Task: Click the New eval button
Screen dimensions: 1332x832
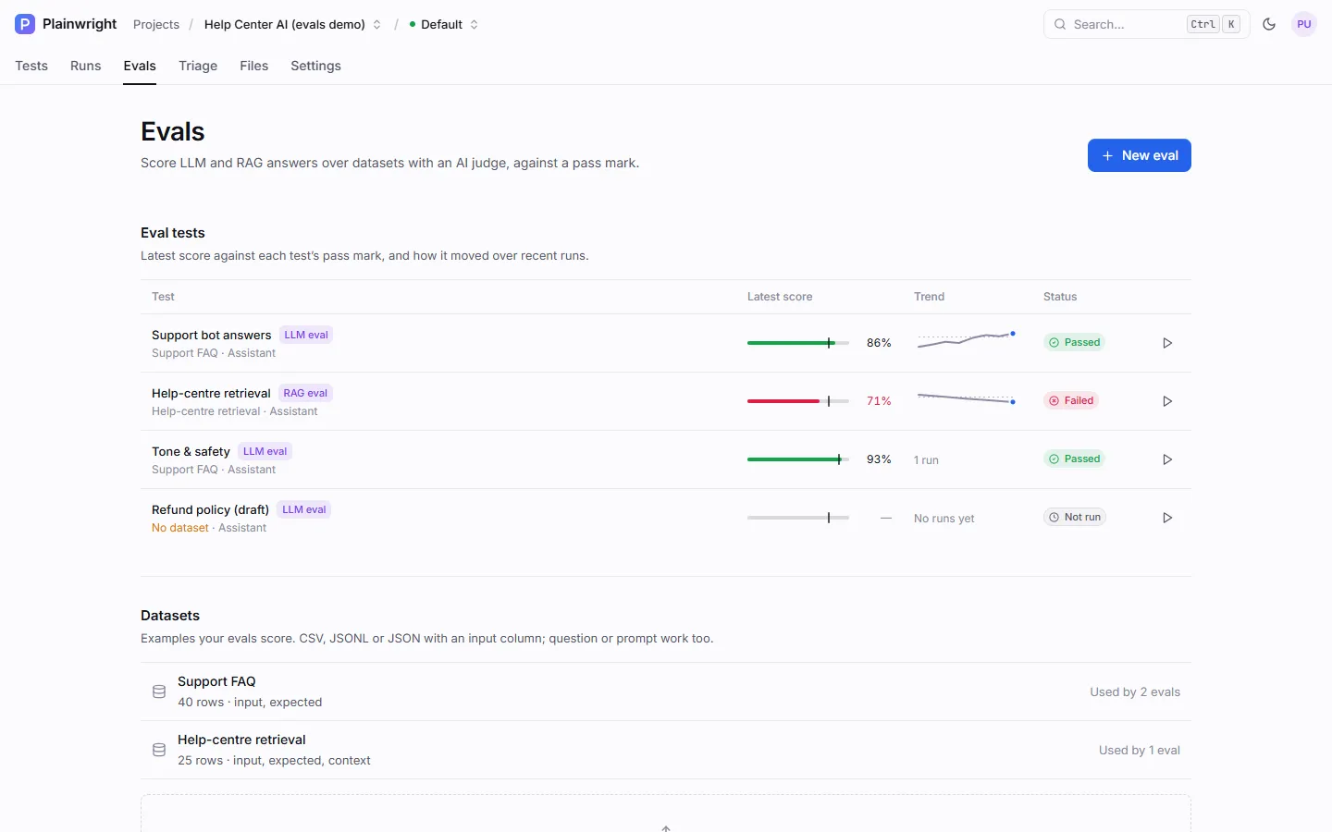Action: coord(1140,155)
